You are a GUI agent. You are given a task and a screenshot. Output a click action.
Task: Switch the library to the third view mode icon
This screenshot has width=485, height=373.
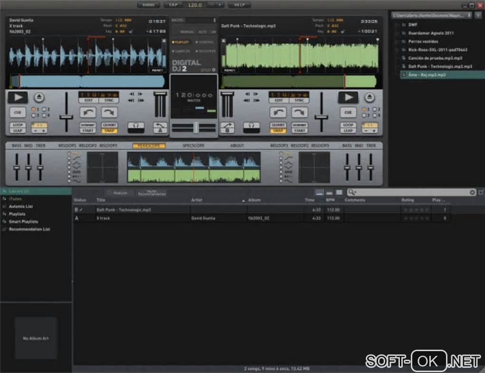click(339, 193)
